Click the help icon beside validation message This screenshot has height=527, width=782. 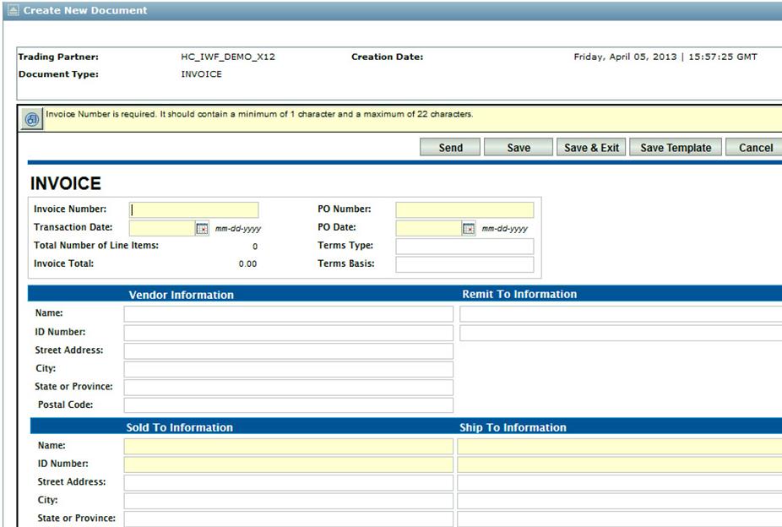pos(31,120)
